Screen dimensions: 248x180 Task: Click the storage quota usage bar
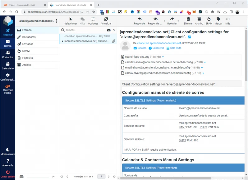pyautogui.click(x=38, y=177)
